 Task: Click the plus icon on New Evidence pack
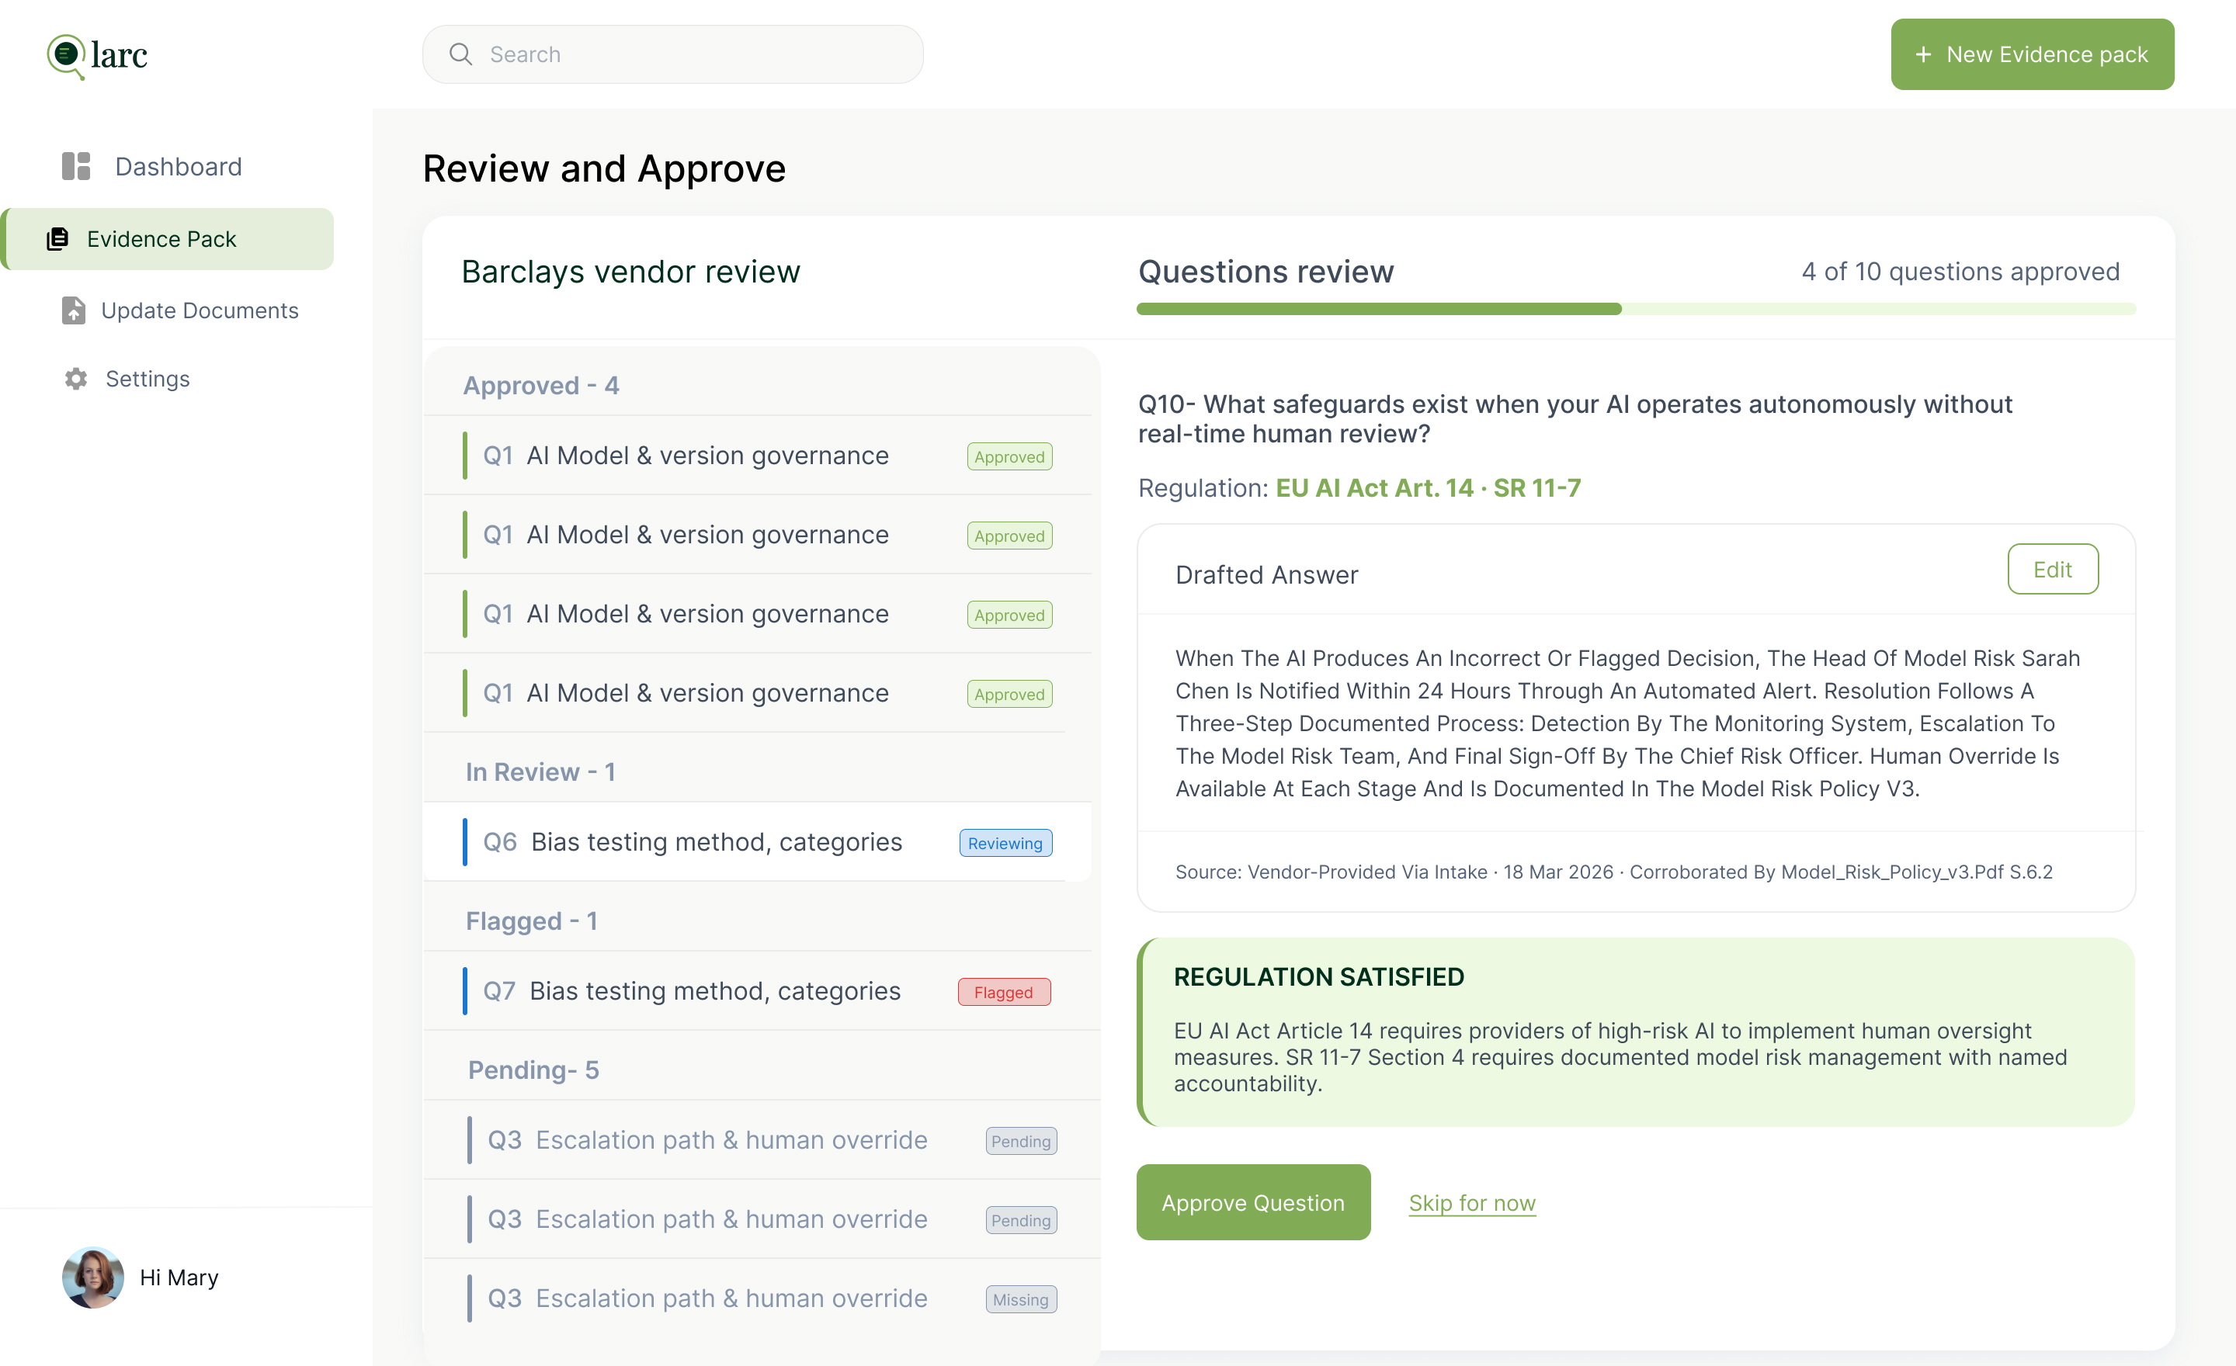point(1923,54)
